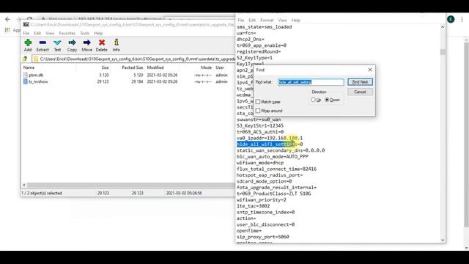Click the tr069_app_enable=0 line
This screenshot has height=264, width=469.
(262, 45)
